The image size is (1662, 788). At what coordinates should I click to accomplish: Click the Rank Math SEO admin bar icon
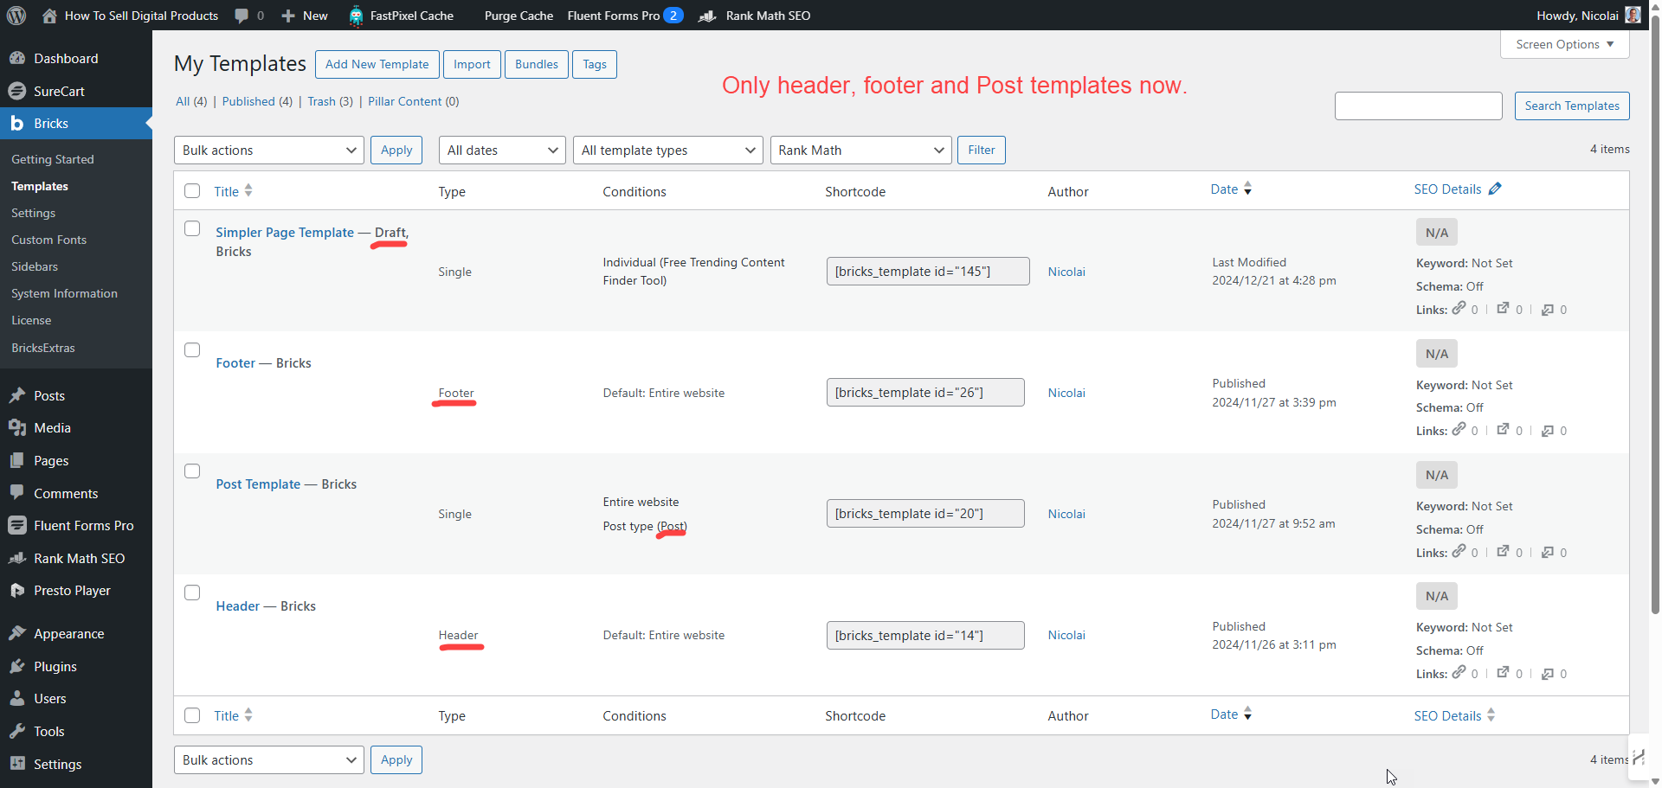[707, 16]
